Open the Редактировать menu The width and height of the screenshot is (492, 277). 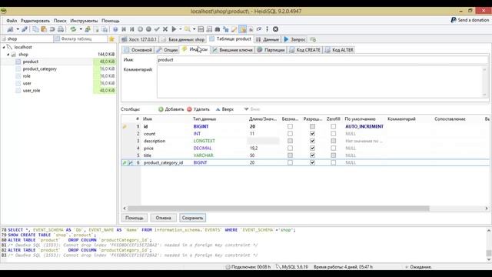(x=35, y=21)
